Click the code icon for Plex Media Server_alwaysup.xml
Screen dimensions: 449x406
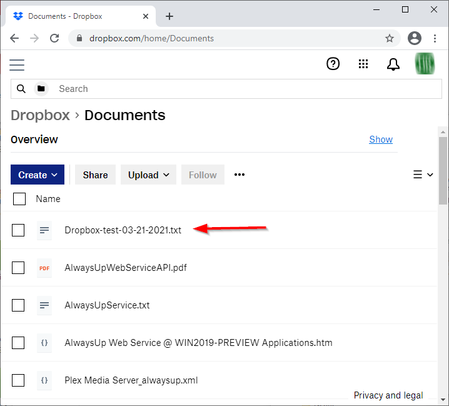point(44,380)
